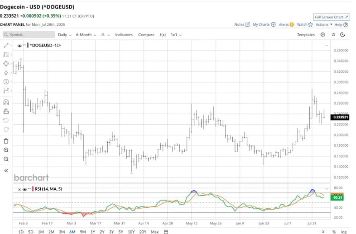
Task: Select the 5Y time range
Action: coord(120,232)
